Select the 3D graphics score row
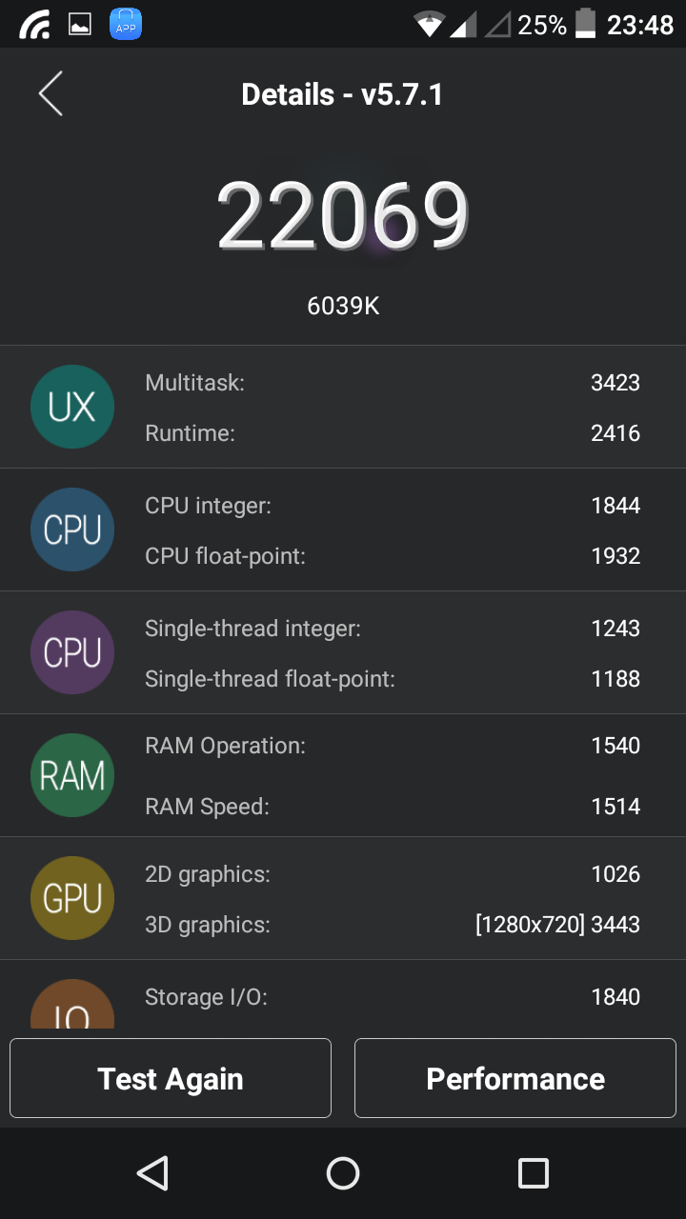This screenshot has height=1219, width=686. click(392, 925)
